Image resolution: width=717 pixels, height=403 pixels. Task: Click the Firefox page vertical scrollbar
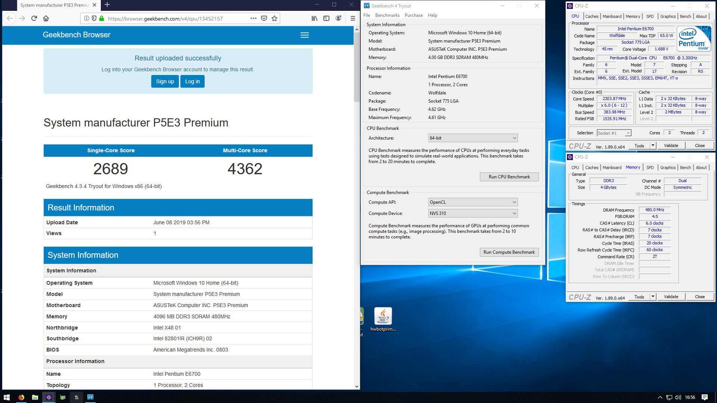coord(357,66)
